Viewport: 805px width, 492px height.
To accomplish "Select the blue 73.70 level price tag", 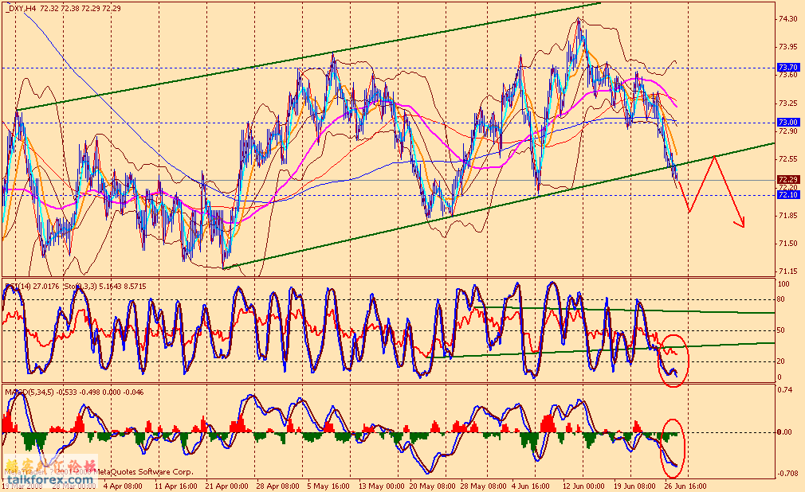I will pyautogui.click(x=788, y=67).
